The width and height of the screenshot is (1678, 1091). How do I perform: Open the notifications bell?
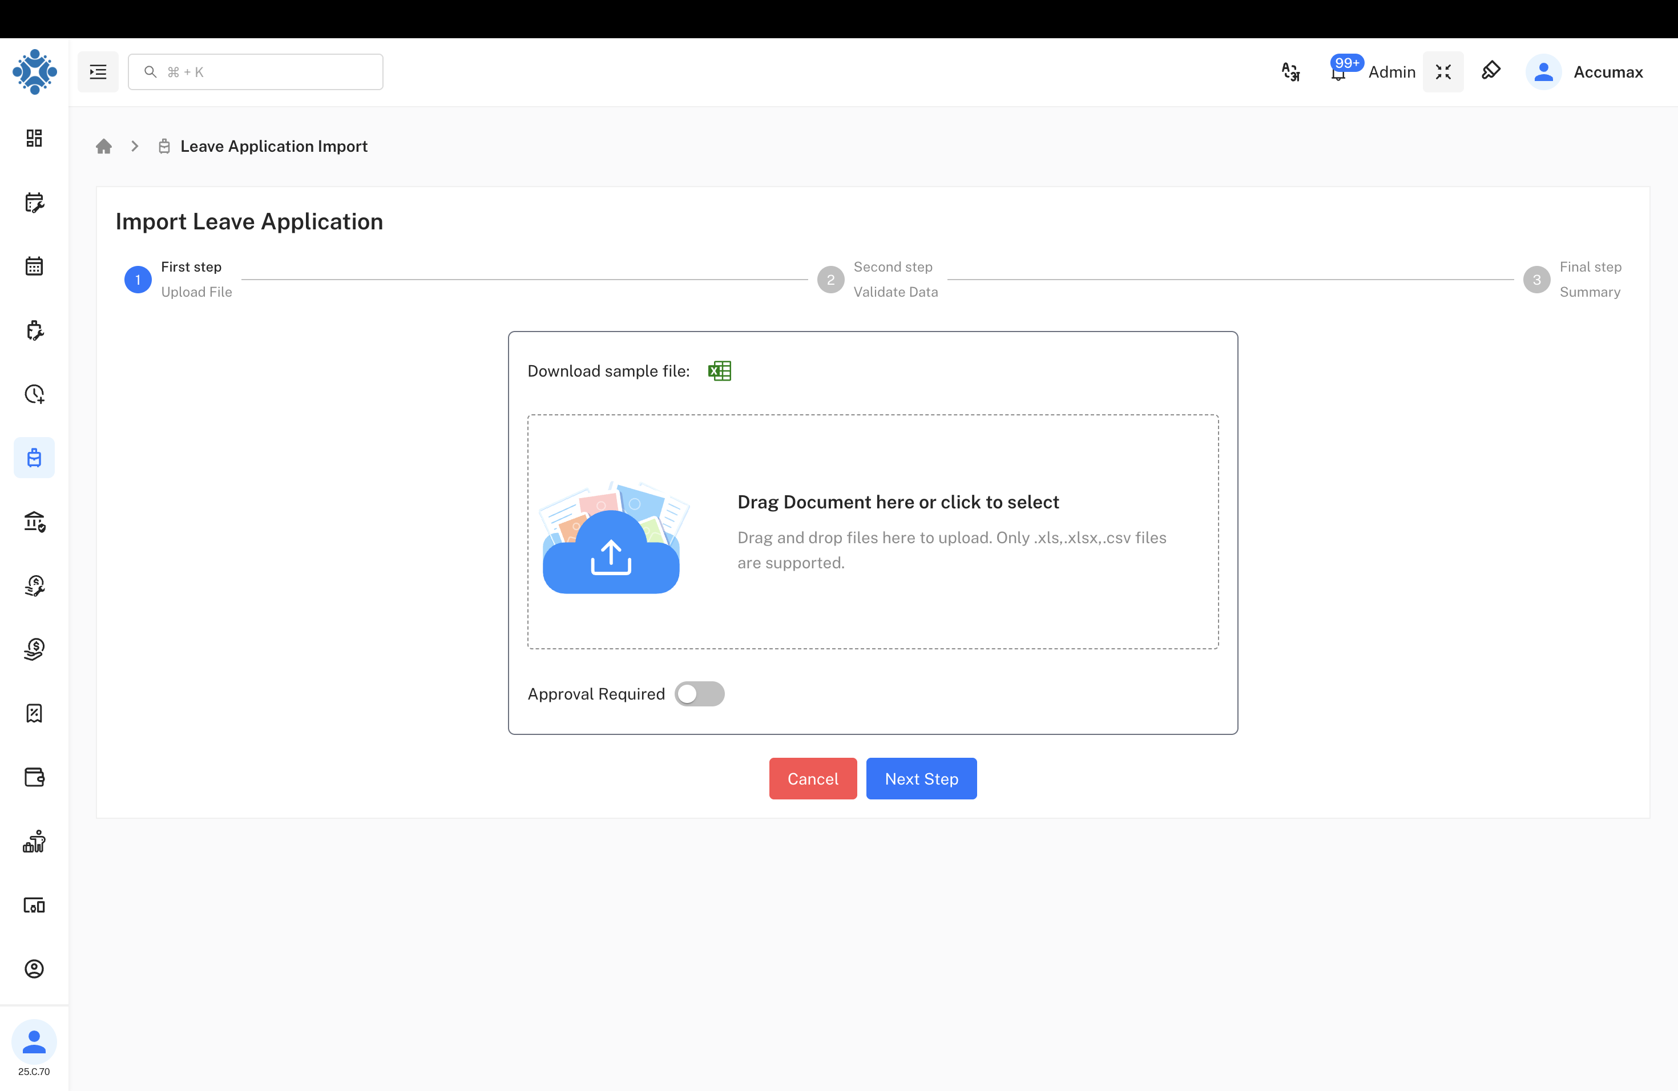coord(1337,73)
